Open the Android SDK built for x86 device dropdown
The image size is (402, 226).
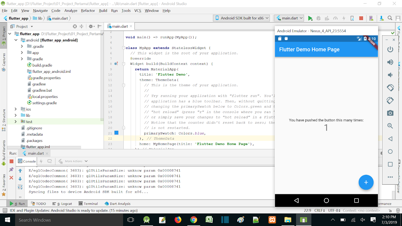242,18
